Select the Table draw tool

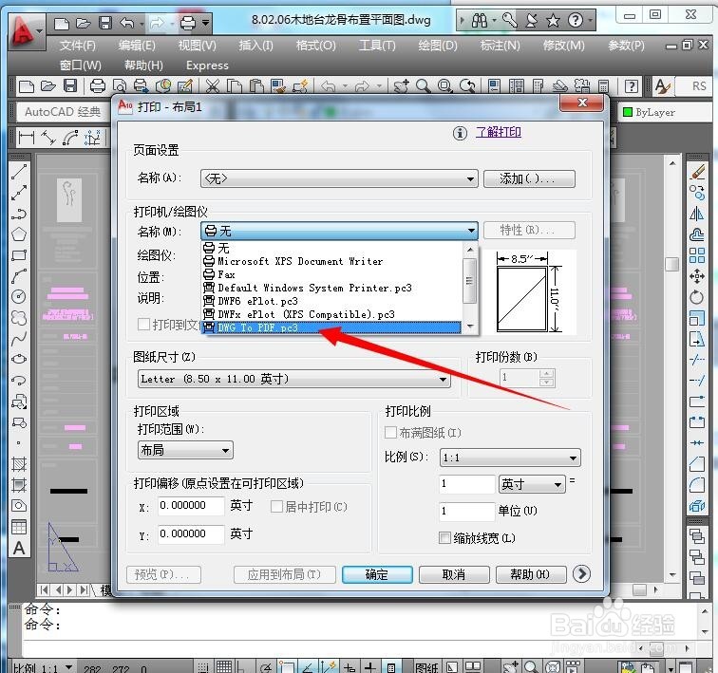pyautogui.click(x=19, y=527)
